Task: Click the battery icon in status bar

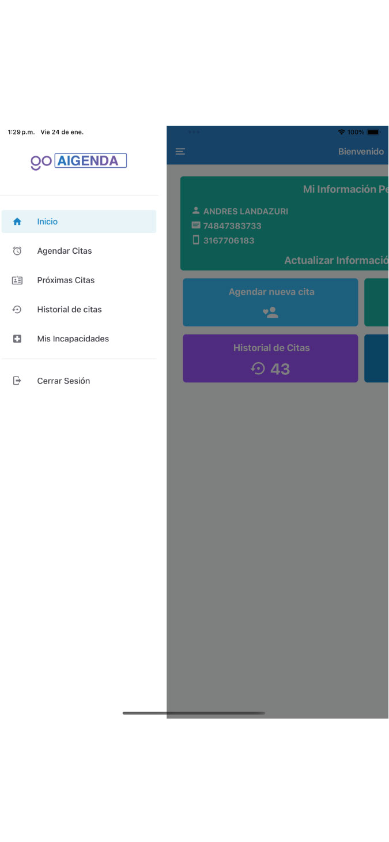Action: pos(374,132)
